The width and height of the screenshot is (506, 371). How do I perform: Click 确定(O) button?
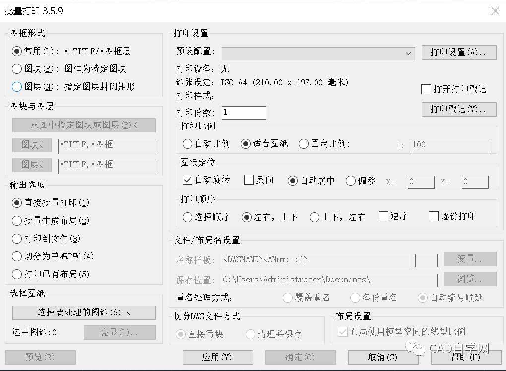click(x=301, y=357)
